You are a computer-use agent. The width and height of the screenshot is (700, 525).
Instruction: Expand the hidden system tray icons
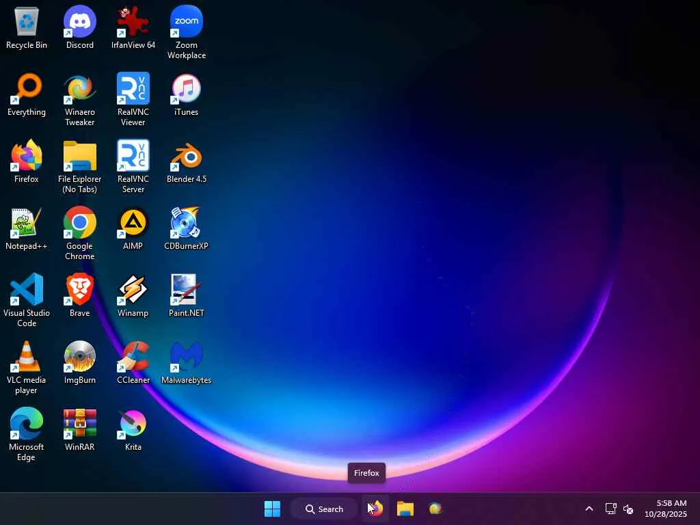click(589, 509)
